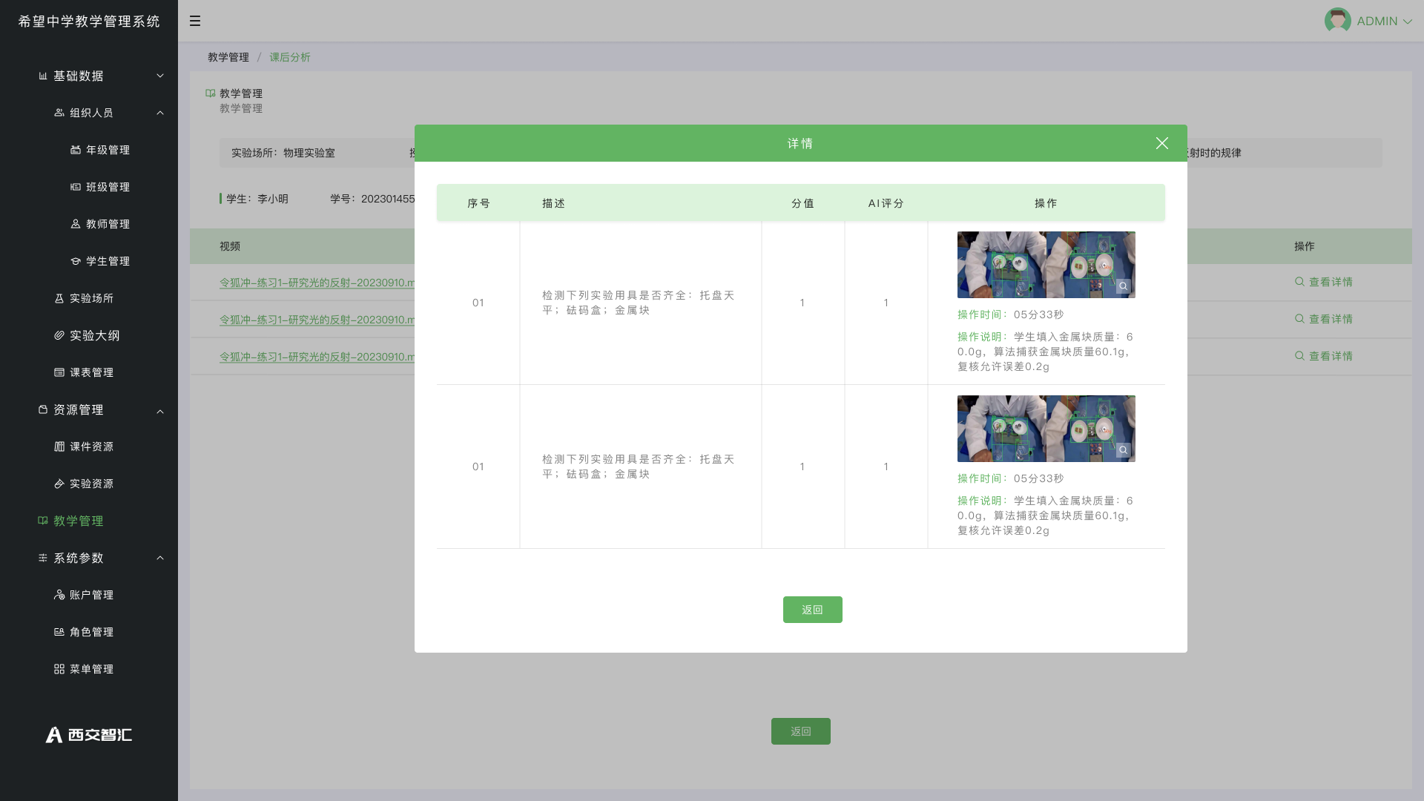
Task: Click the 分值 column header
Action: [803, 203]
